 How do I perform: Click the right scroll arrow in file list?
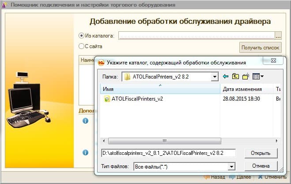click(x=277, y=141)
